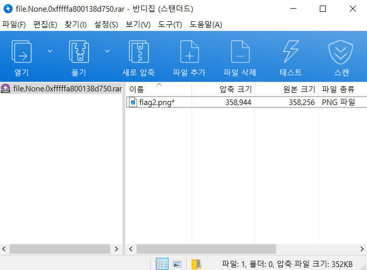
Task: Open the 파일(F) menu
Action: click(14, 24)
